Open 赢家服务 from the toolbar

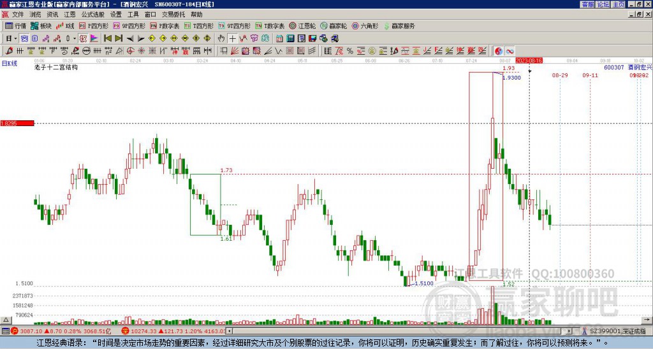tap(399, 25)
